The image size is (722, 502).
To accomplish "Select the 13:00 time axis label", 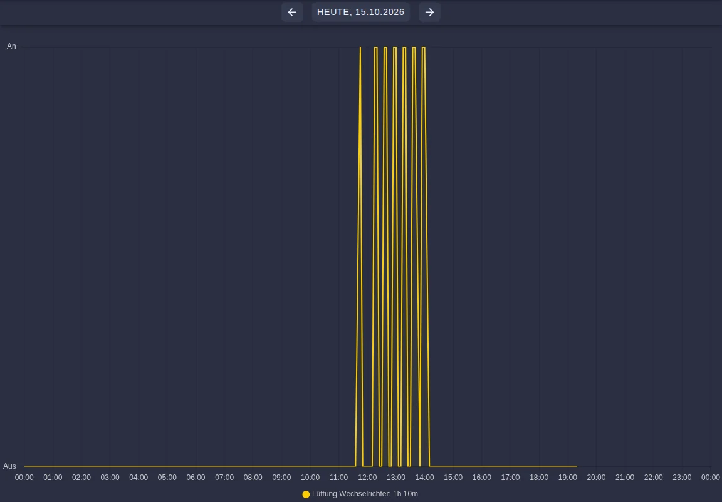I will click(396, 478).
